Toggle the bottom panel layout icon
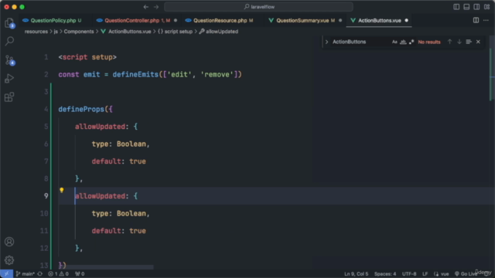 pos(466,7)
